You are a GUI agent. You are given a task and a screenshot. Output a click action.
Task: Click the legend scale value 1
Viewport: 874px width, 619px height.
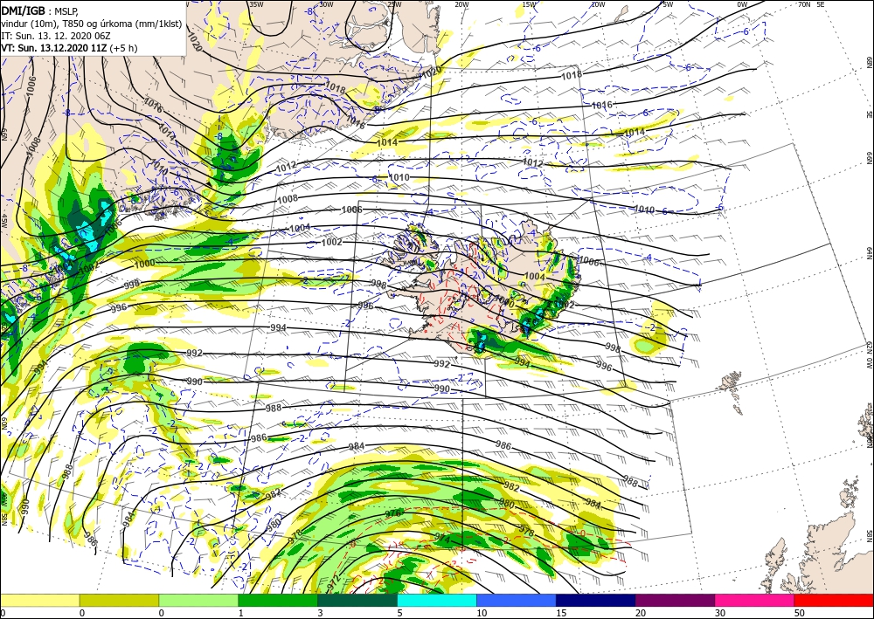click(x=241, y=613)
